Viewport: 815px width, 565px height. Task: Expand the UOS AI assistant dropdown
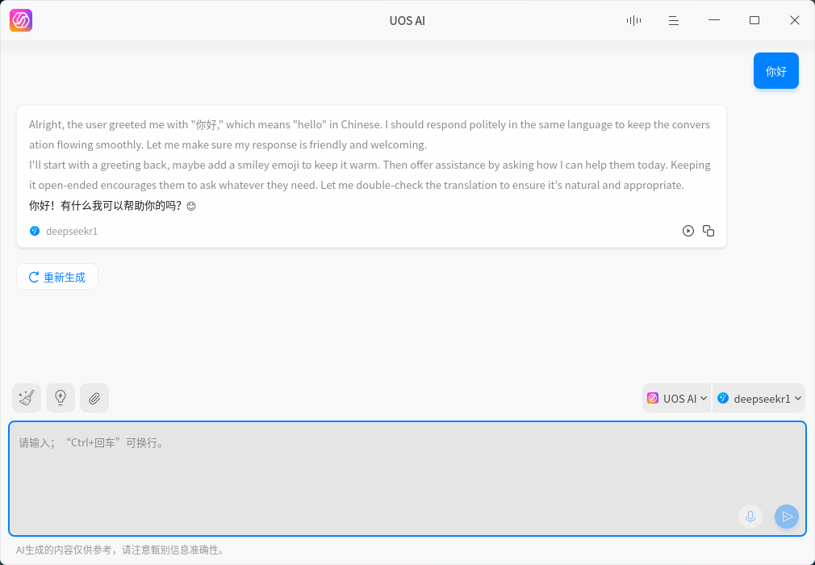click(677, 398)
